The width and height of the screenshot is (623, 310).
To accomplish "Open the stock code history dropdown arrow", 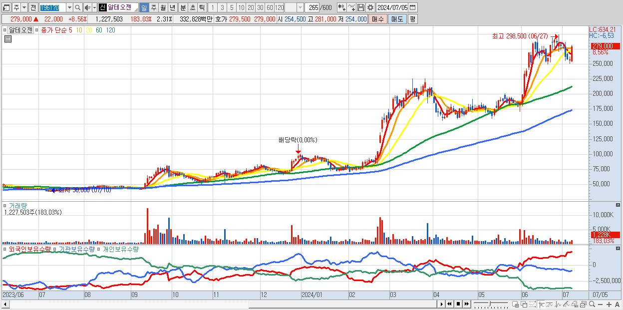I will [x=69, y=7].
